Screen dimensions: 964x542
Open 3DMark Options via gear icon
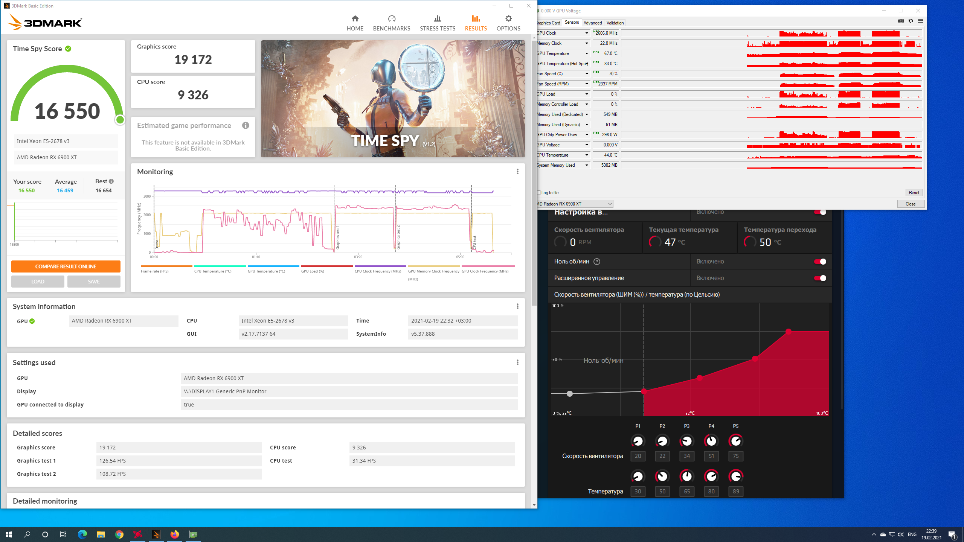508,19
